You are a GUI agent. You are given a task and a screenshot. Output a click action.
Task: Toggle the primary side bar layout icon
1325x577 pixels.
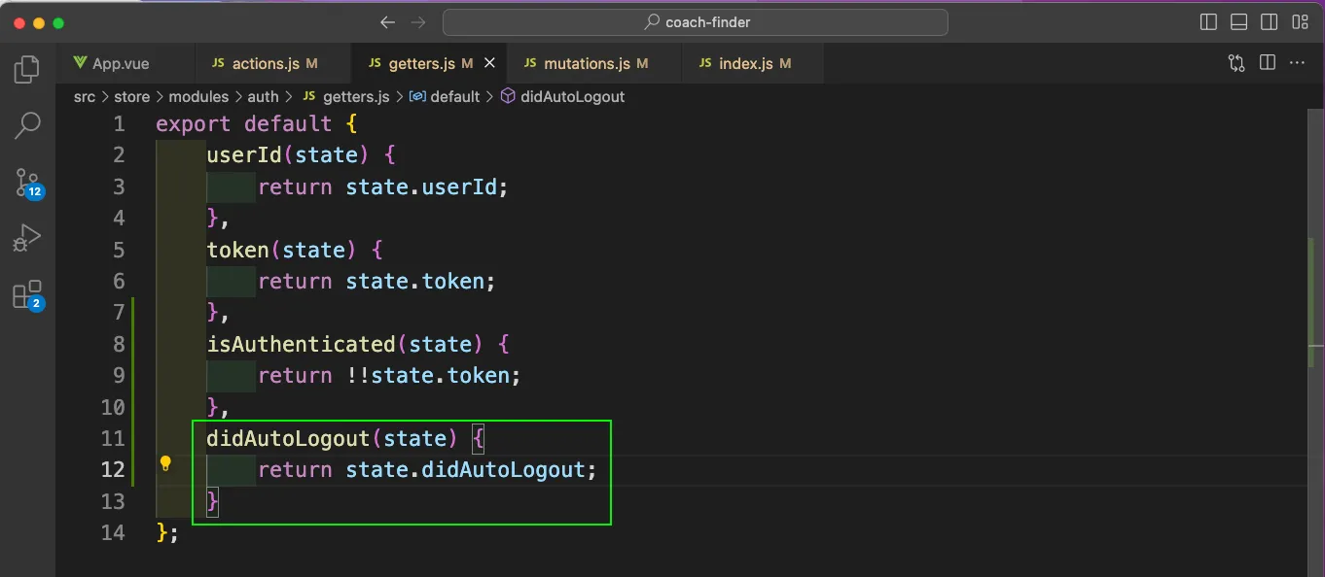pos(1209,22)
